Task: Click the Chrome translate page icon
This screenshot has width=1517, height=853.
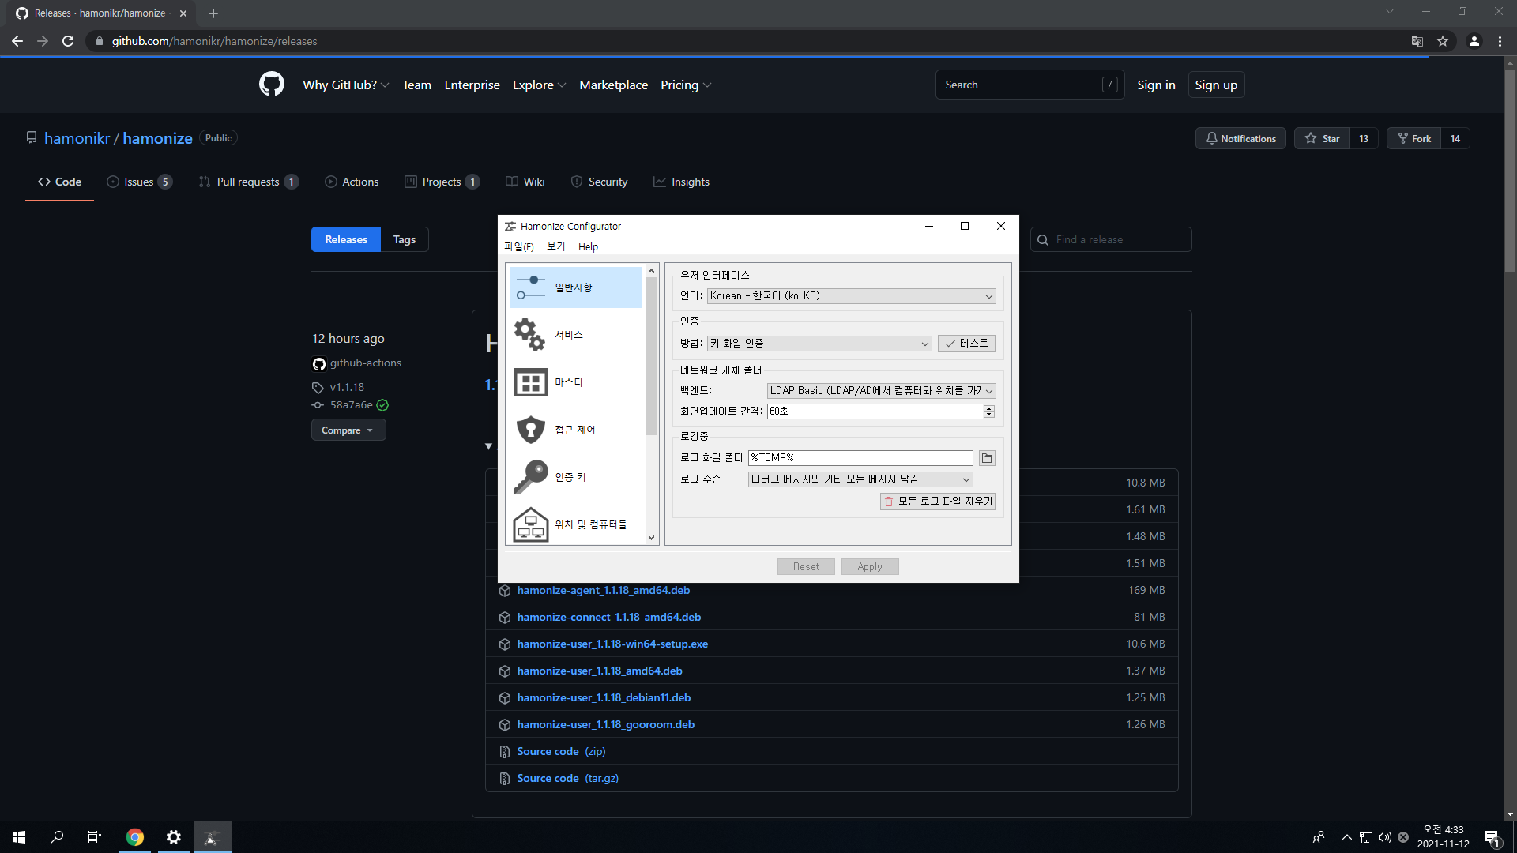Action: (x=1417, y=41)
